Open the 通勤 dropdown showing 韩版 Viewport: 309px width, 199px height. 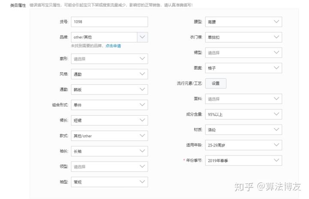pyautogui.click(x=109, y=90)
